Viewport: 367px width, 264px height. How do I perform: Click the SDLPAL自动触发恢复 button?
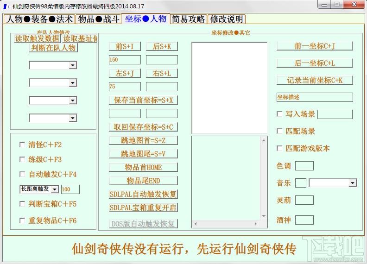[x=143, y=194]
